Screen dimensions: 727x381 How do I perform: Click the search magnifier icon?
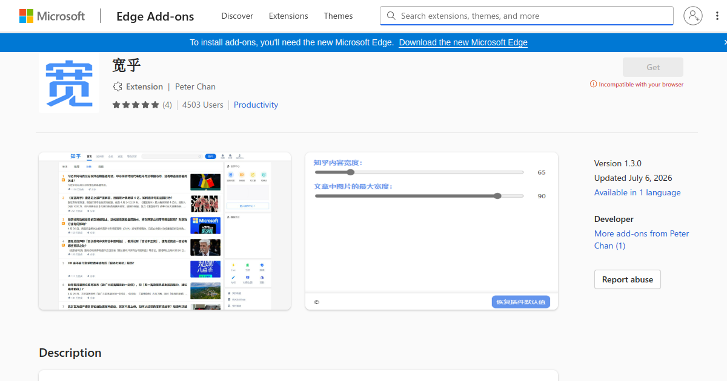pos(391,16)
